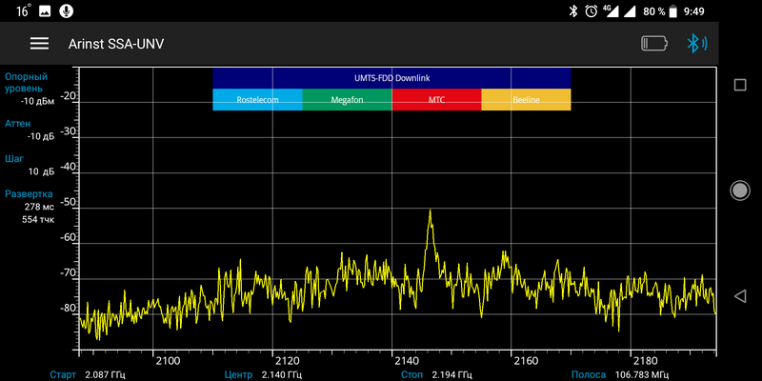Open the Развертка sweep settings
Image resolution: width=762 pixels, height=381 pixels.
pyautogui.click(x=33, y=206)
